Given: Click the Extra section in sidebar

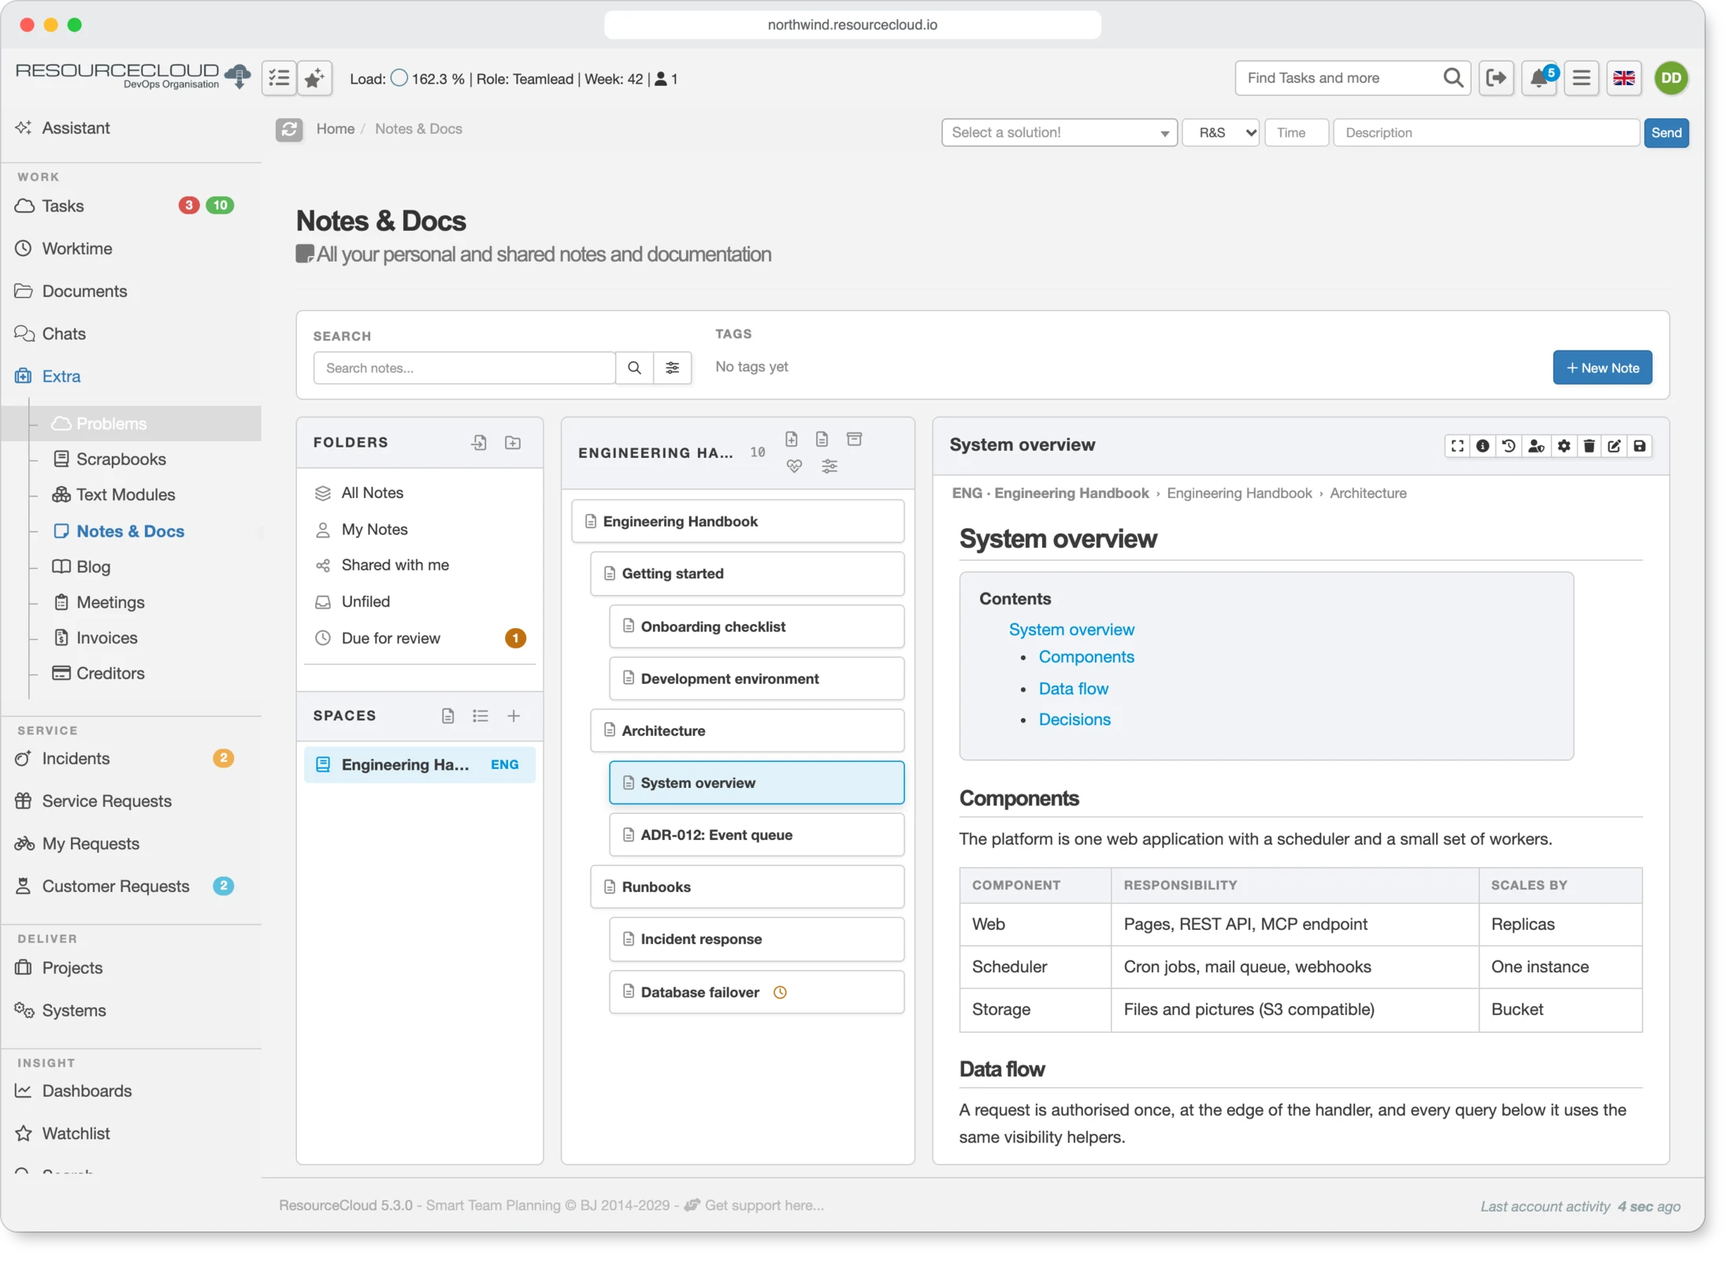Looking at the screenshot, I should [61, 376].
